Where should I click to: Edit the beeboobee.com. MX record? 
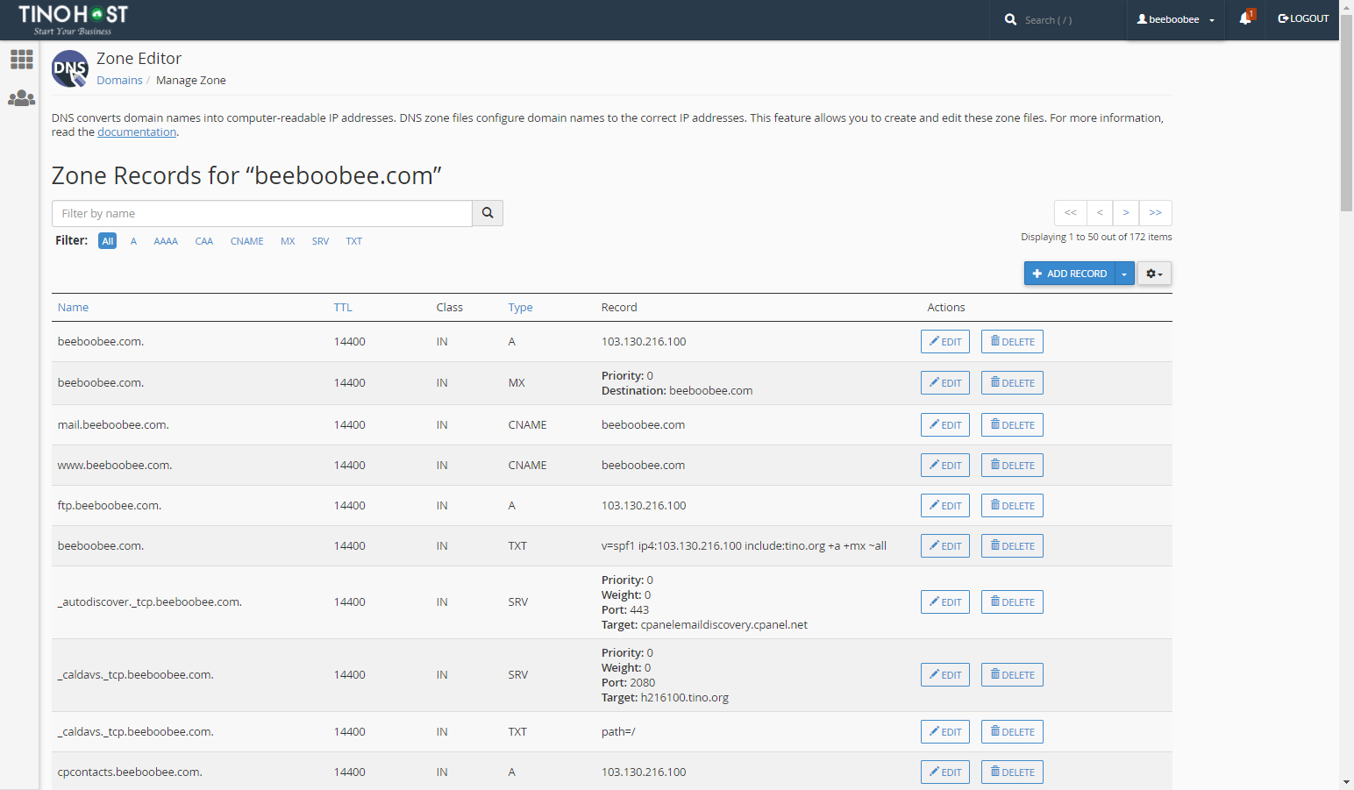pyautogui.click(x=945, y=383)
